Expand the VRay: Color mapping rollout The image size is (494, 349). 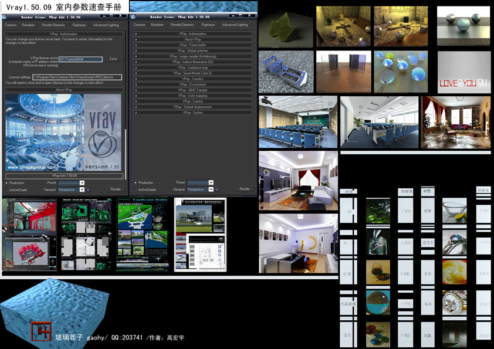click(193, 96)
